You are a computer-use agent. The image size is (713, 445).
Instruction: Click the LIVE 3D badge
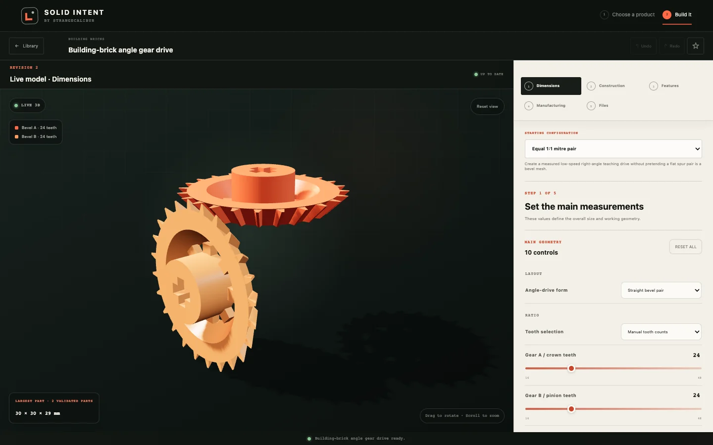27,105
